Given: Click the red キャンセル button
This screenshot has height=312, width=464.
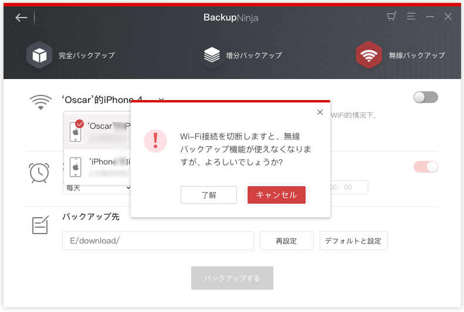Looking at the screenshot, I should click(x=276, y=195).
